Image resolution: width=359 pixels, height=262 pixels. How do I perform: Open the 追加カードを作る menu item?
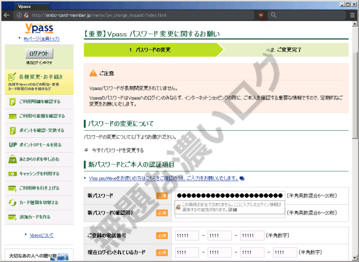39,217
